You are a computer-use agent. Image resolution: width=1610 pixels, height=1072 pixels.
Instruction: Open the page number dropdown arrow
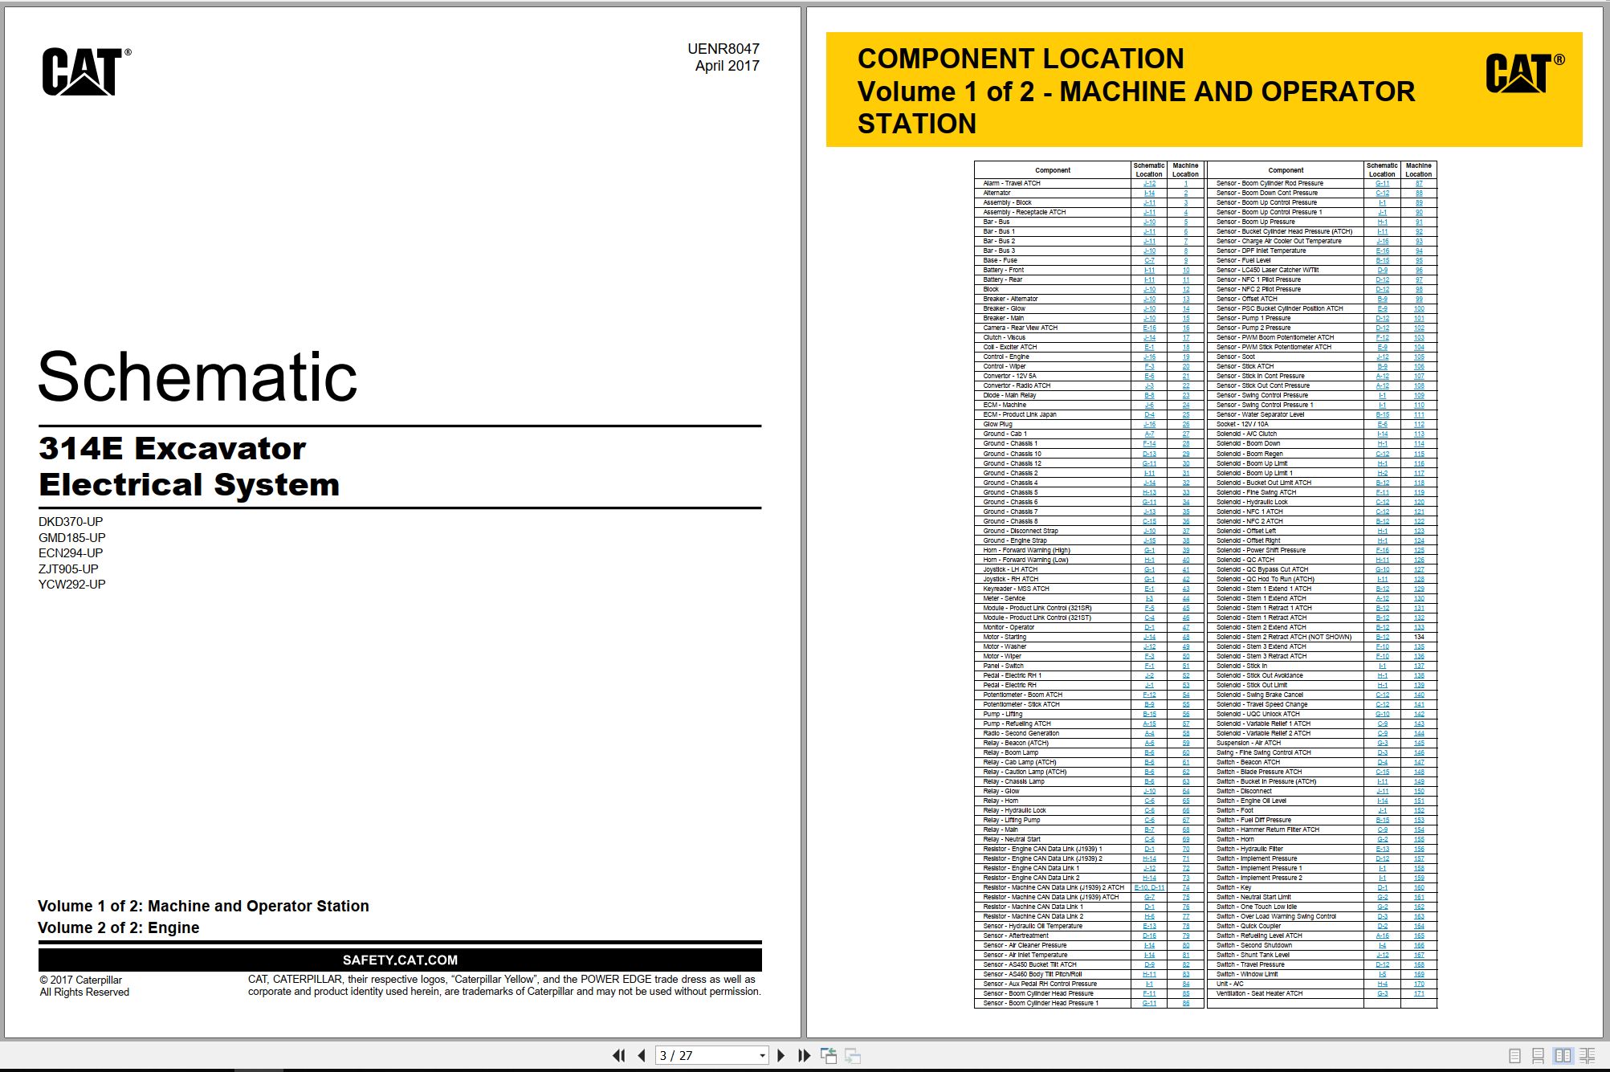[x=762, y=1056]
